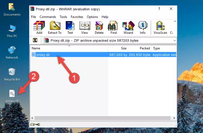
Task: Close the WinRAR window
Action: [x=171, y=9]
